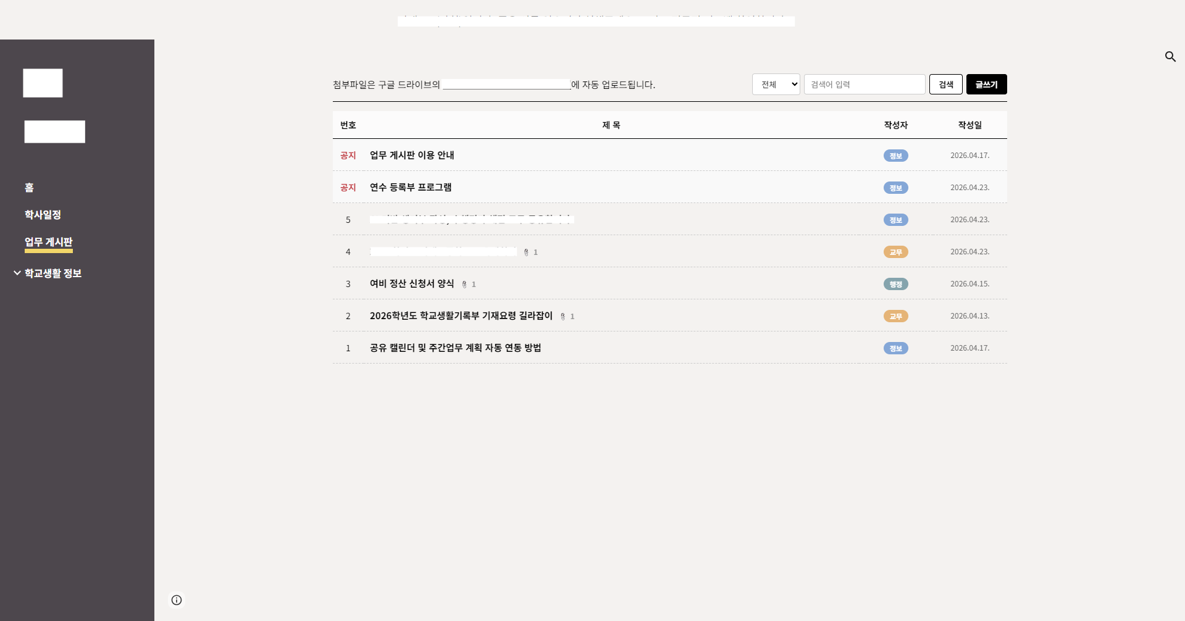The width and height of the screenshot is (1185, 621).
Task: Click 정보 badge on 공유 캘린더 row
Action: (895, 348)
